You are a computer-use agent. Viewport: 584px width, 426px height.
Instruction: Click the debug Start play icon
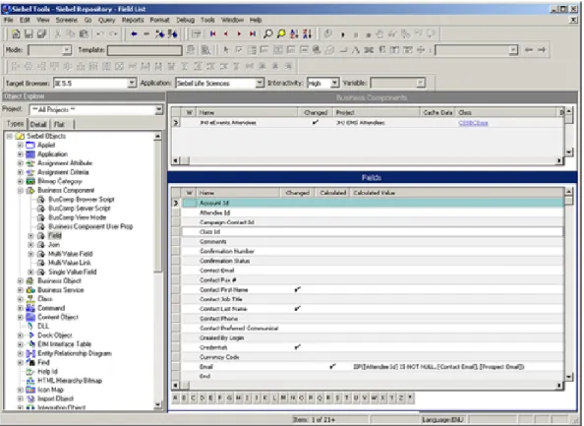[x=343, y=34]
